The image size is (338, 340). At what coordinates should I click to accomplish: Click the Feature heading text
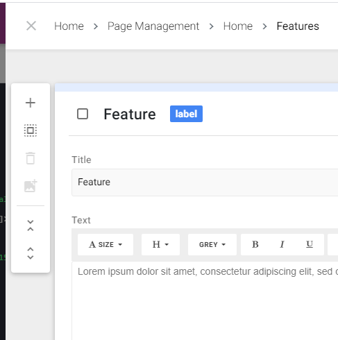click(130, 114)
